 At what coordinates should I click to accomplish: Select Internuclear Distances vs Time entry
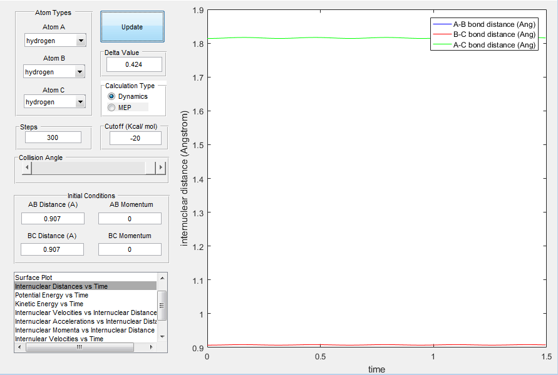pos(85,286)
